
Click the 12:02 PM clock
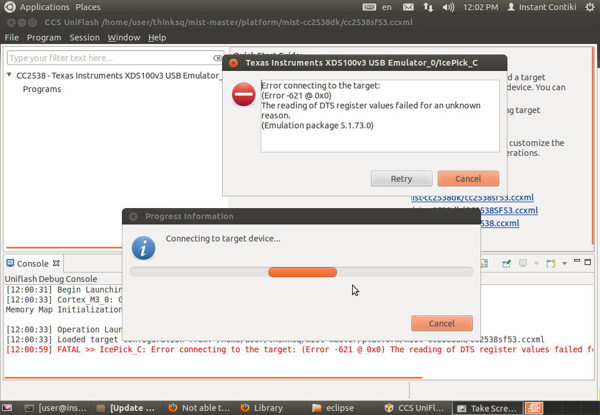pyautogui.click(x=480, y=7)
